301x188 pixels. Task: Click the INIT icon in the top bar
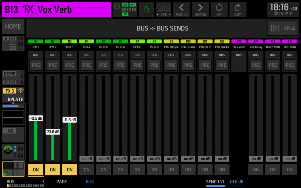tap(219, 9)
